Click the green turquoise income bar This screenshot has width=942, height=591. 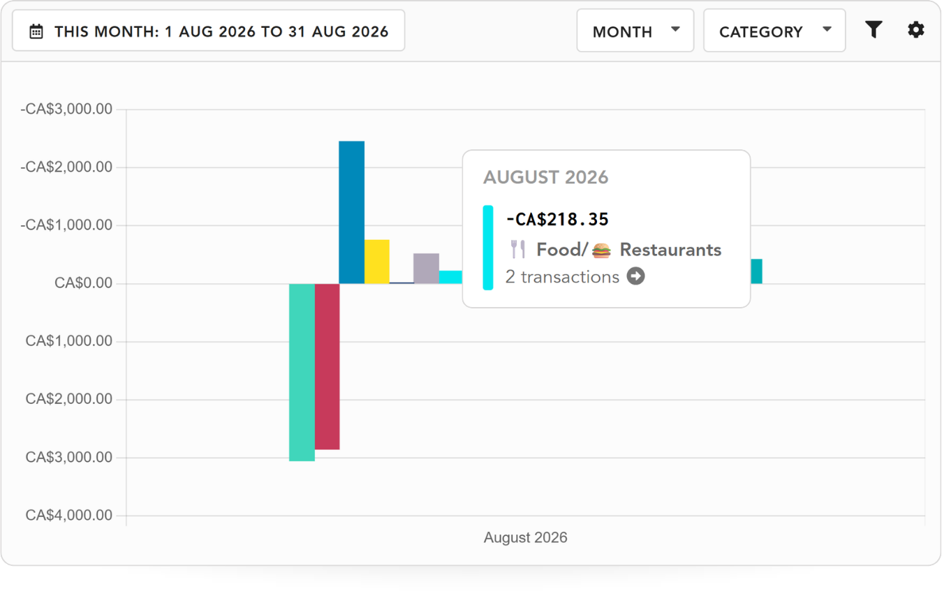pyautogui.click(x=302, y=373)
